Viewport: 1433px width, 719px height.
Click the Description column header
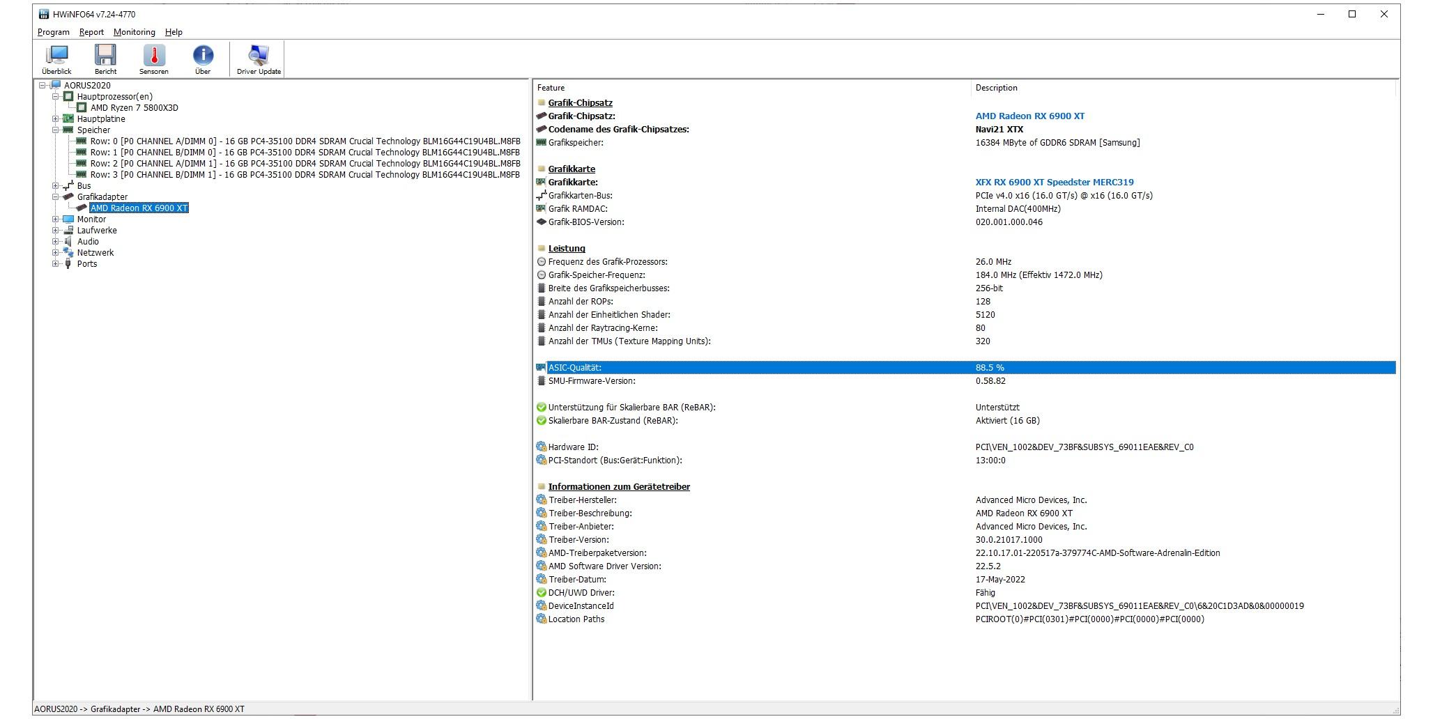click(x=1183, y=88)
